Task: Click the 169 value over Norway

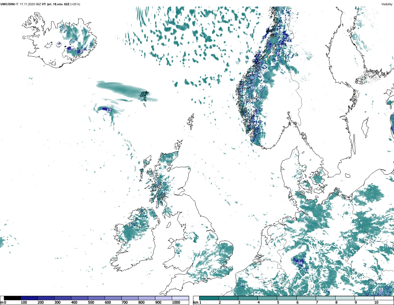Action: [x=254, y=88]
